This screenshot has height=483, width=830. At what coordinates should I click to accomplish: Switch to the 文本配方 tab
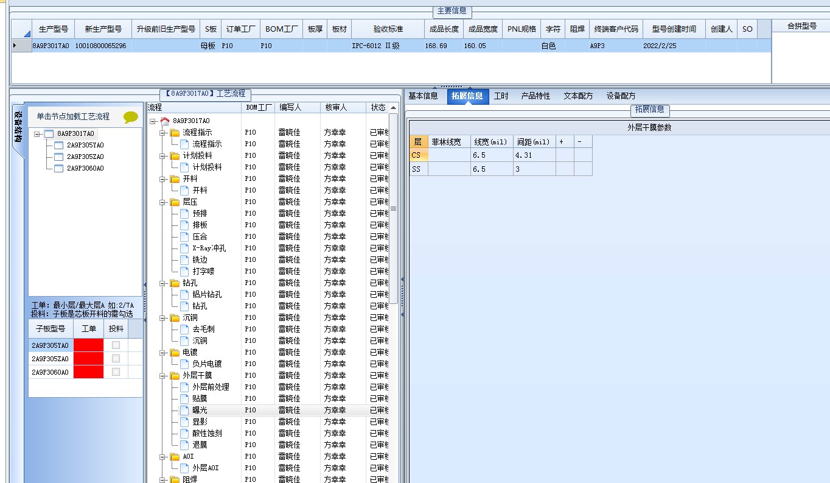click(x=578, y=96)
